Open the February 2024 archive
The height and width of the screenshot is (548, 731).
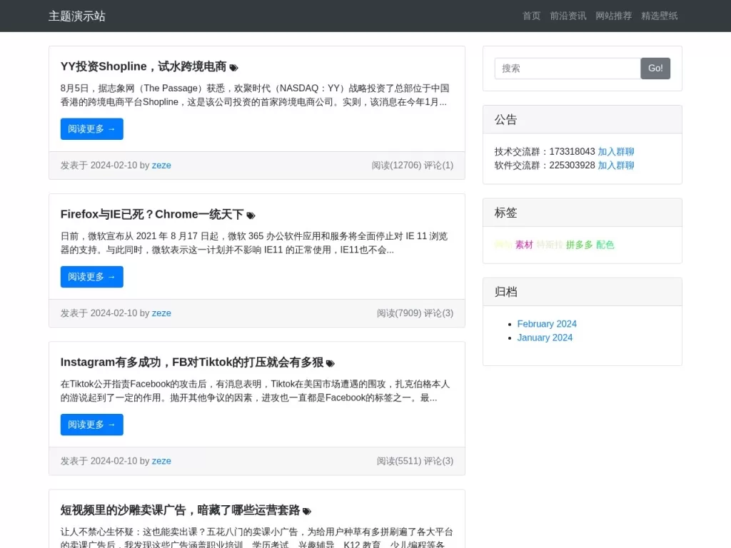(547, 324)
